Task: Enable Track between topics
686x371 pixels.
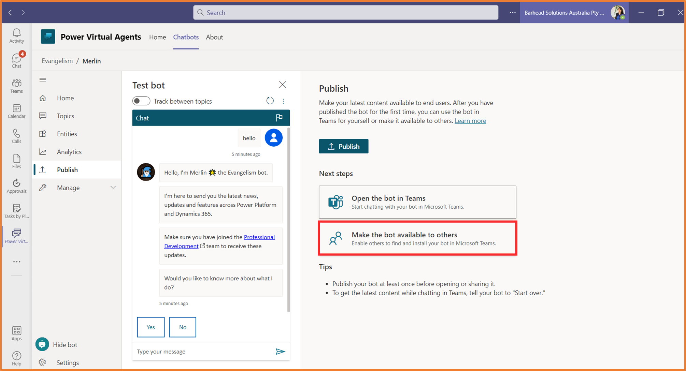Action: 141,101
